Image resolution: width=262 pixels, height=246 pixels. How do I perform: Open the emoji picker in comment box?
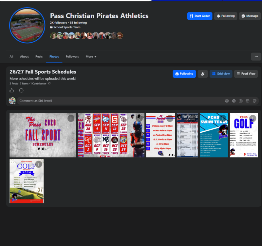coord(234,101)
